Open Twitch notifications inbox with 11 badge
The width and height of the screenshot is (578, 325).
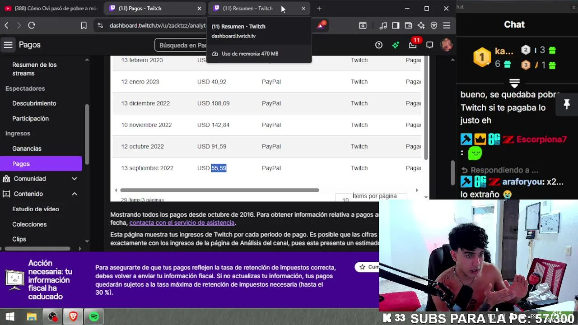[413, 45]
